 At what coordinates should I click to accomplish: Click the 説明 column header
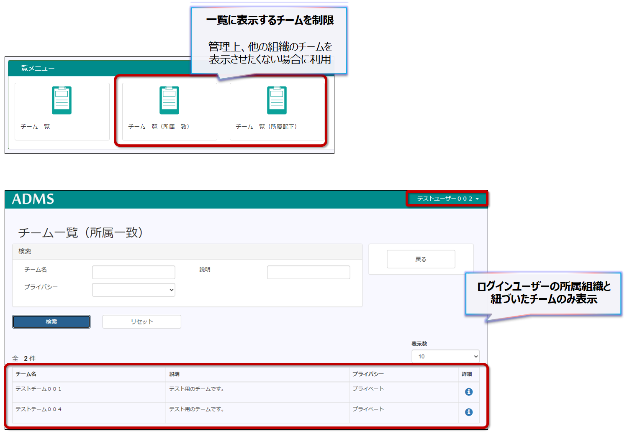click(x=175, y=374)
